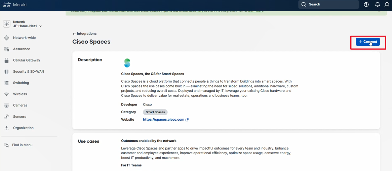This screenshot has height=171, width=392.
Task: Click the Cameras sidebar icon
Action: [x=6, y=105]
